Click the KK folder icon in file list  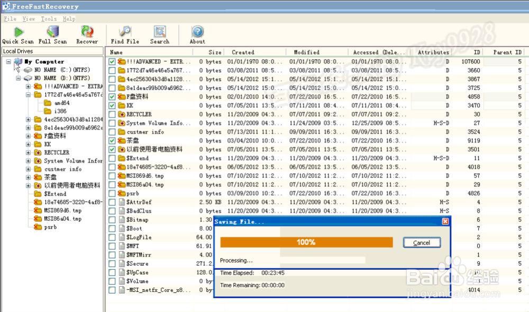point(122,106)
